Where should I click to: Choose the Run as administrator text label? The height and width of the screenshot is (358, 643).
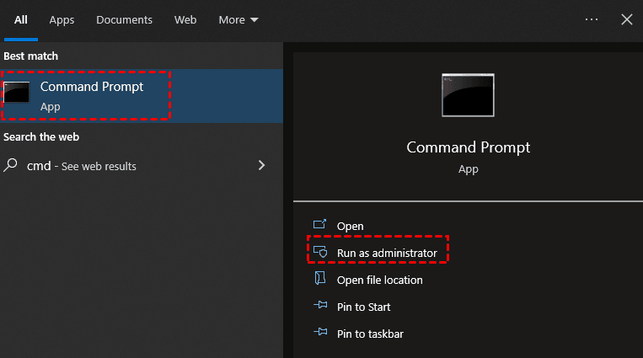point(387,253)
